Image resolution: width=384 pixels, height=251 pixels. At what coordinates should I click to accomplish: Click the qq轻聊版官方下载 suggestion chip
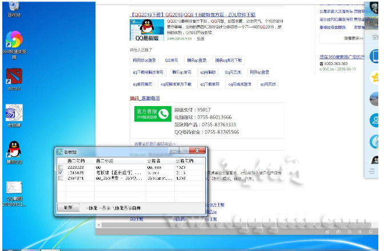pos(176,84)
